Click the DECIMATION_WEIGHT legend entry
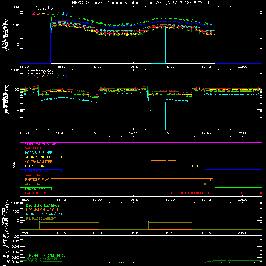This screenshot has height=266, width=266. coord(42,210)
